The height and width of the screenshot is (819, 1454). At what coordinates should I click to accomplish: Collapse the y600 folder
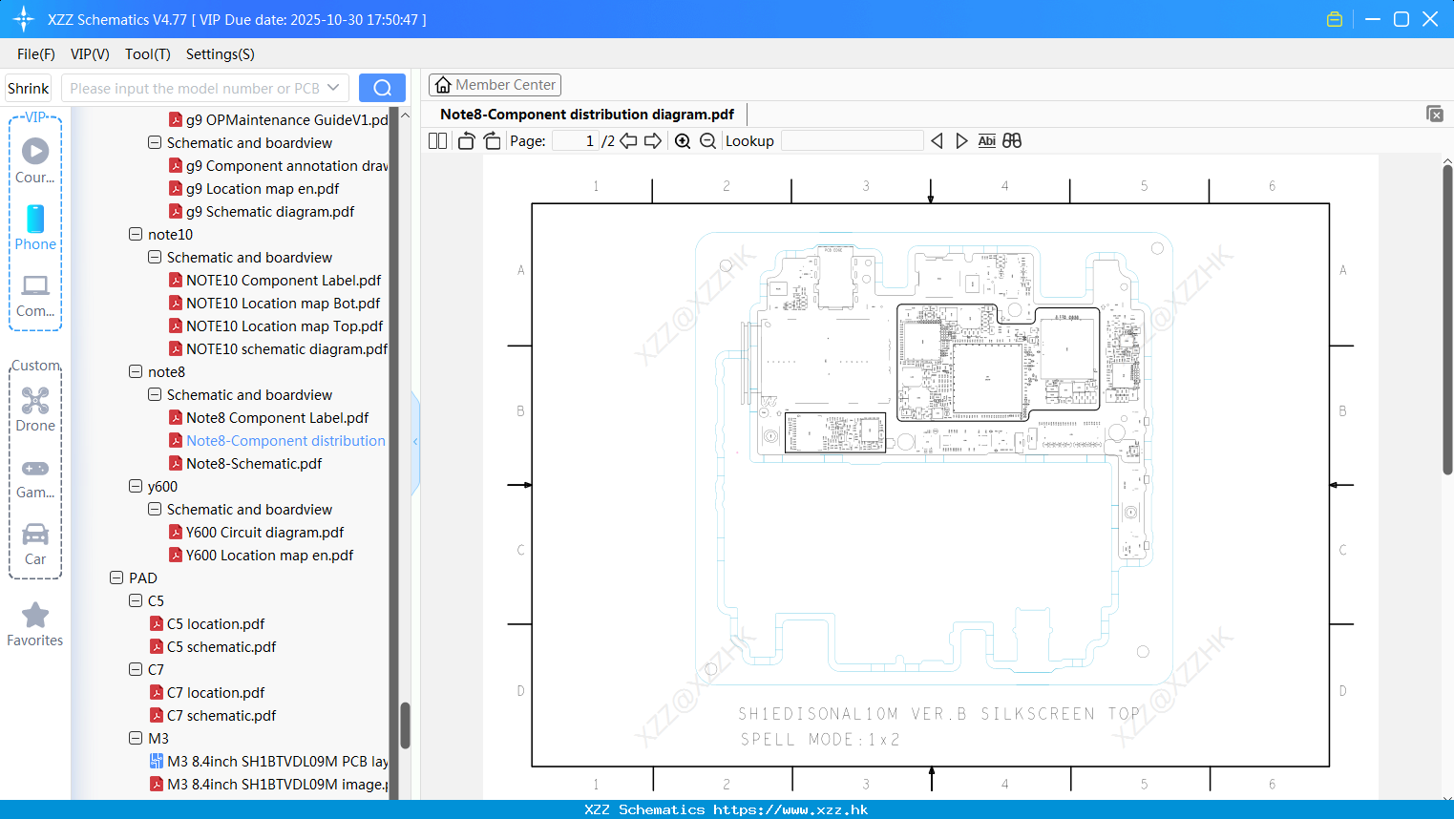(x=136, y=486)
